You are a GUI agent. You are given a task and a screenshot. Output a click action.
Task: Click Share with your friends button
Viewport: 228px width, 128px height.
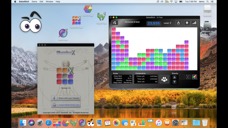pyautogui.click(x=66, y=98)
